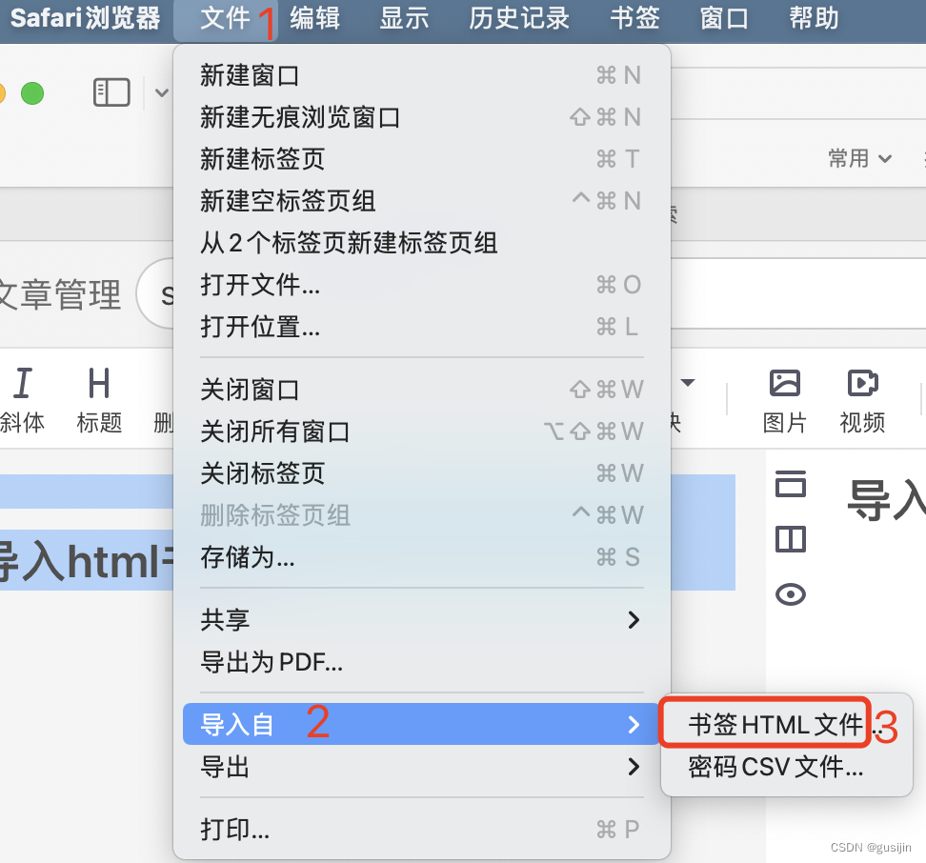This screenshot has width=926, height=863.
Task: Open the Safari浏览器 application menu
Action: 86,18
